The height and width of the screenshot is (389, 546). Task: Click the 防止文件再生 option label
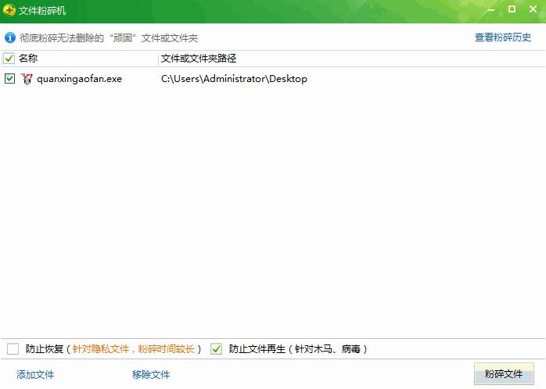298,348
